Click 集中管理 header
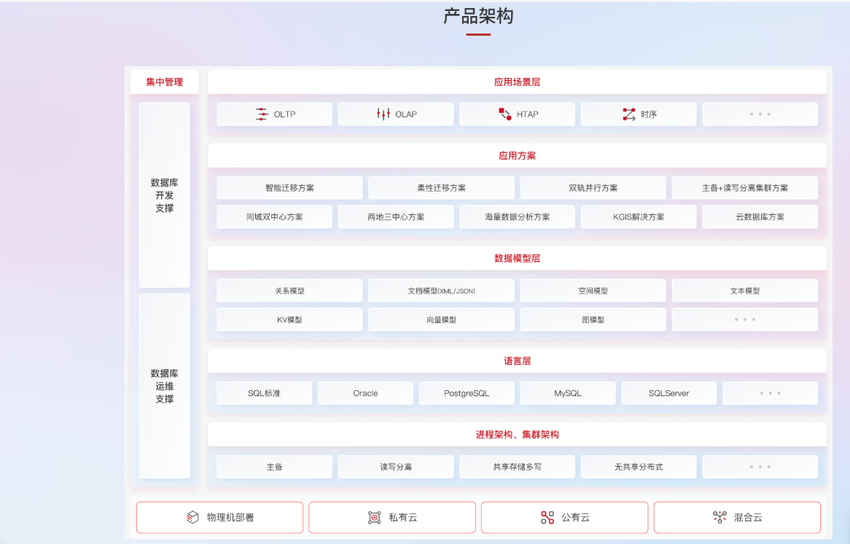Image resolution: width=850 pixels, height=544 pixels. (x=164, y=82)
